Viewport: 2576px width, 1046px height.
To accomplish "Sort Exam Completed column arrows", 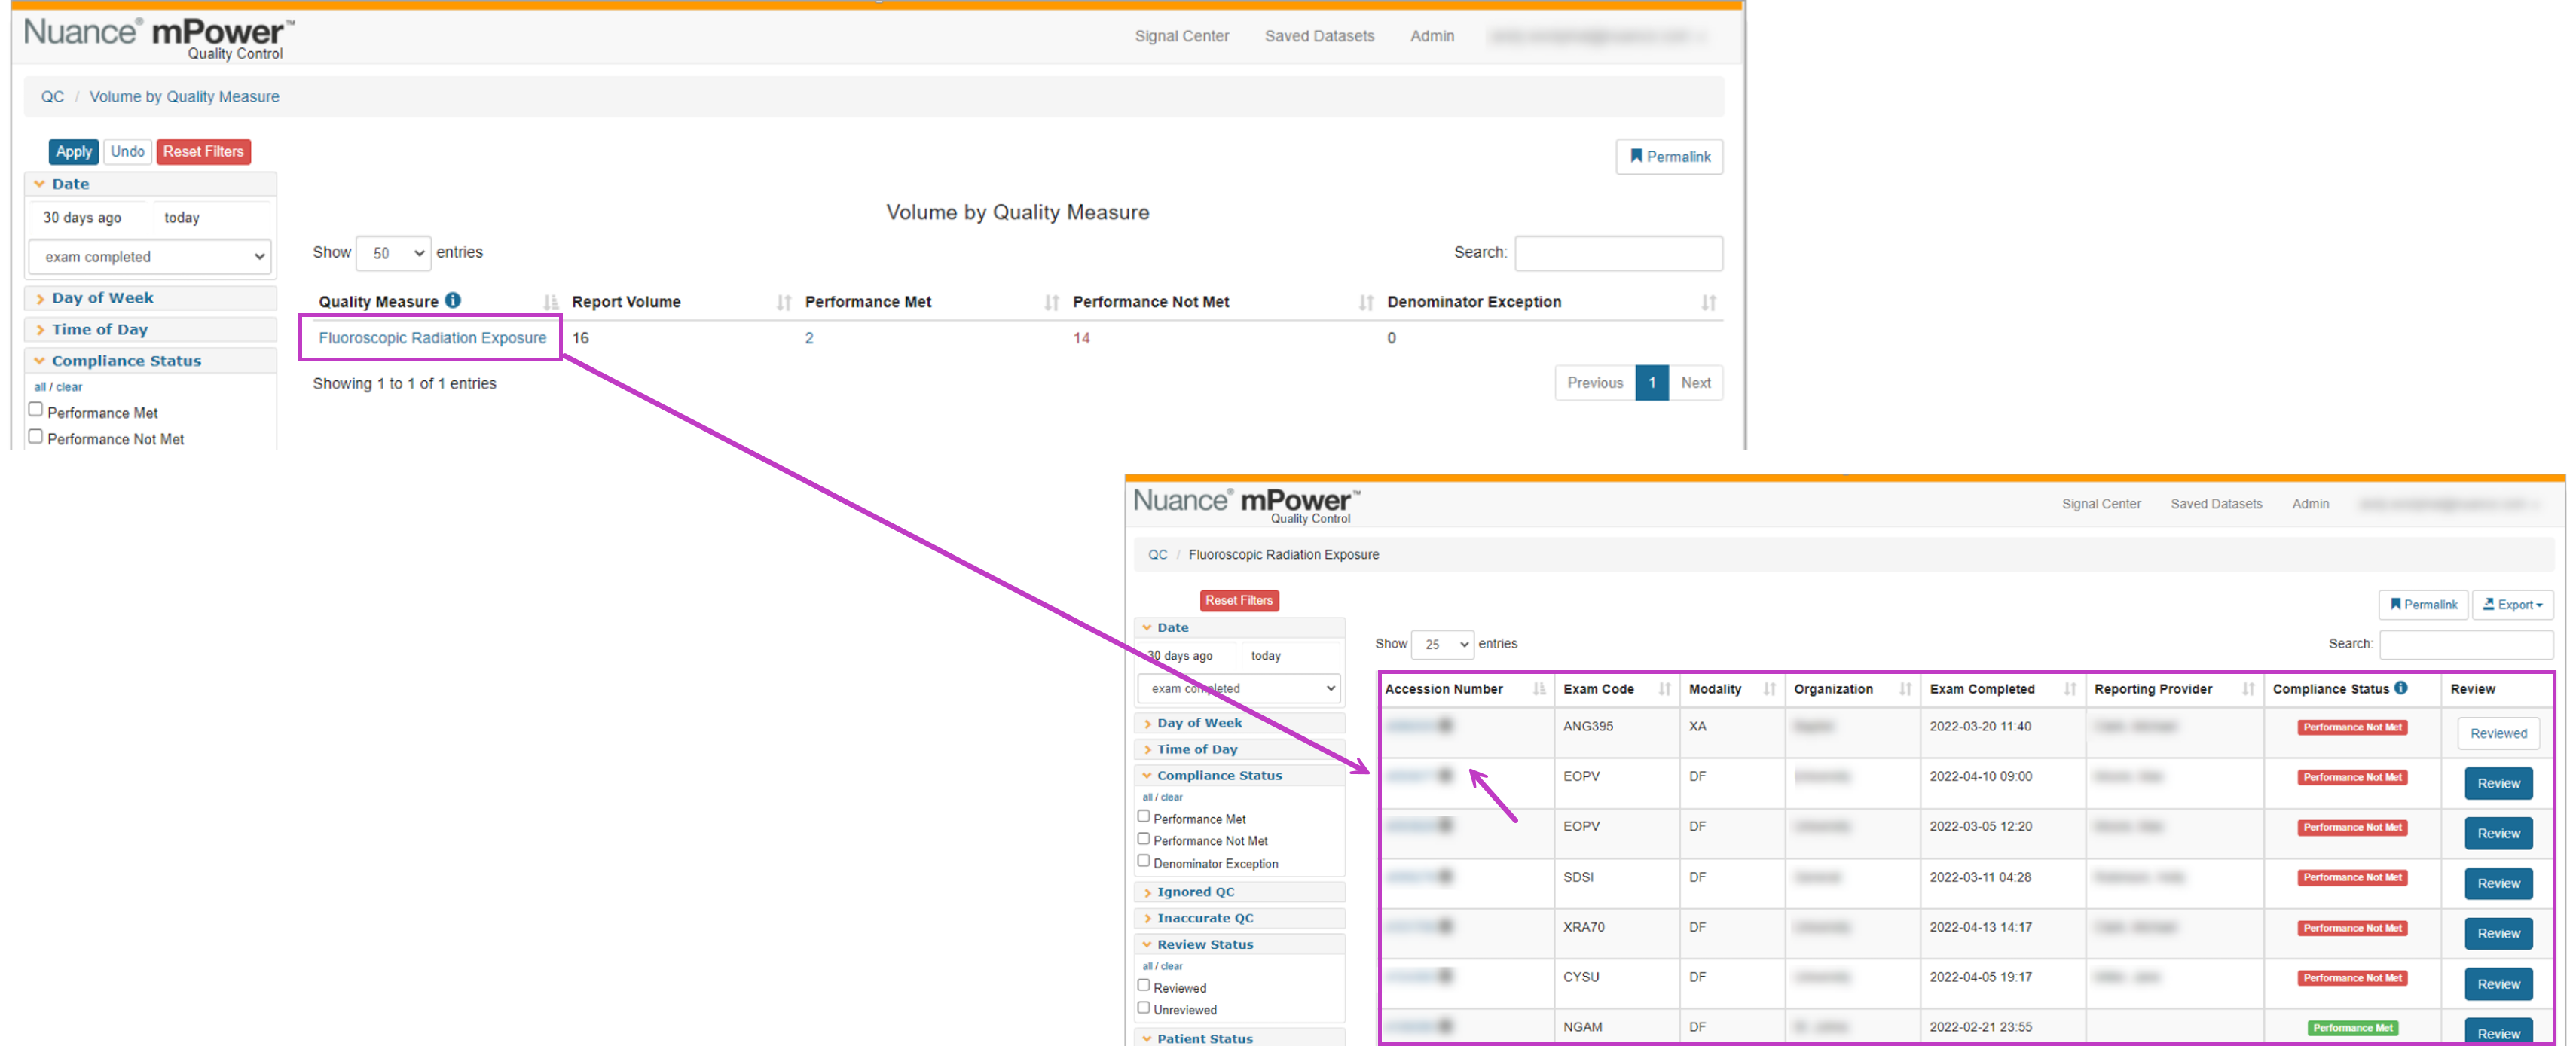I will (x=2069, y=689).
